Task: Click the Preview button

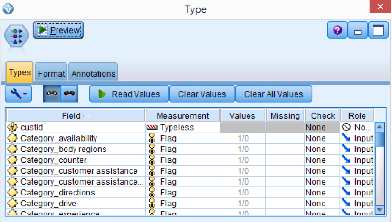Action: pyautogui.click(x=58, y=30)
